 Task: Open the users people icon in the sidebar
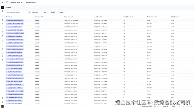click(x=2, y=36)
